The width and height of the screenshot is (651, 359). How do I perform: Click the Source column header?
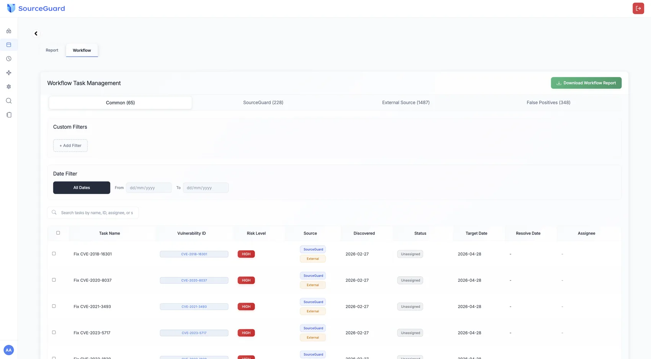[310, 233]
